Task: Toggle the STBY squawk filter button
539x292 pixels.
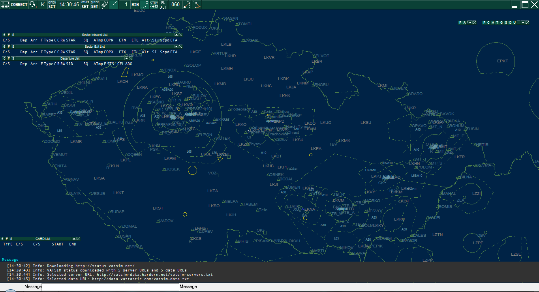Action: 154,4
